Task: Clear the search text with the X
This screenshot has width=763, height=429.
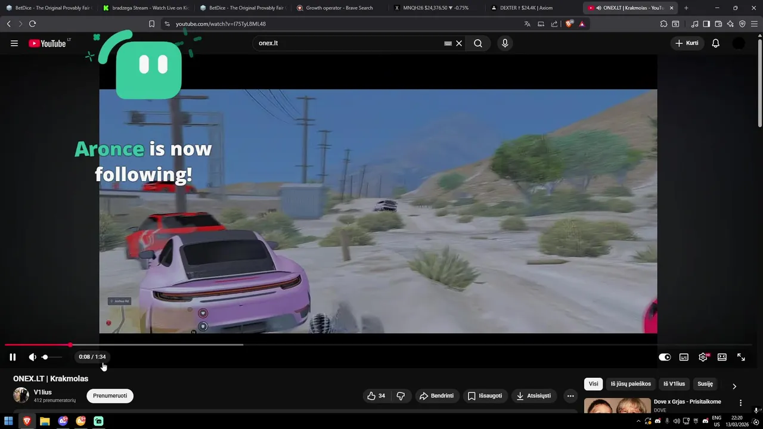Action: [x=459, y=43]
